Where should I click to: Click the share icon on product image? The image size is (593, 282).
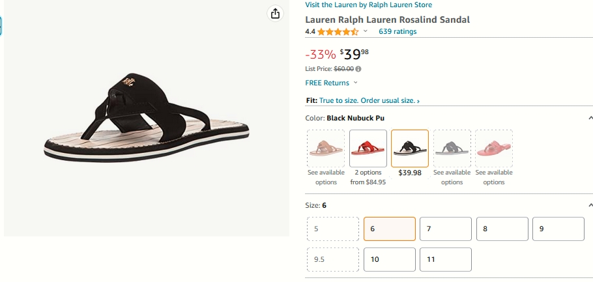click(275, 14)
